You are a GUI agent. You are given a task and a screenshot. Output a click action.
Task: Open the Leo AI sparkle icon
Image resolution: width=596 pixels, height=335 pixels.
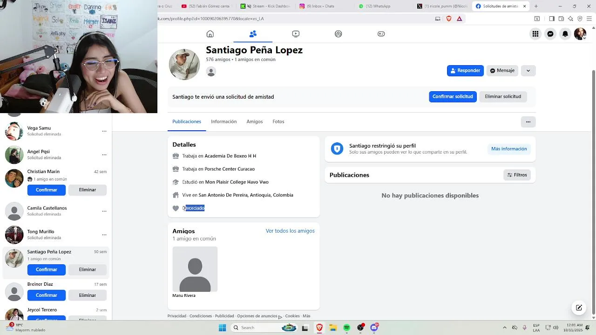pos(570,19)
